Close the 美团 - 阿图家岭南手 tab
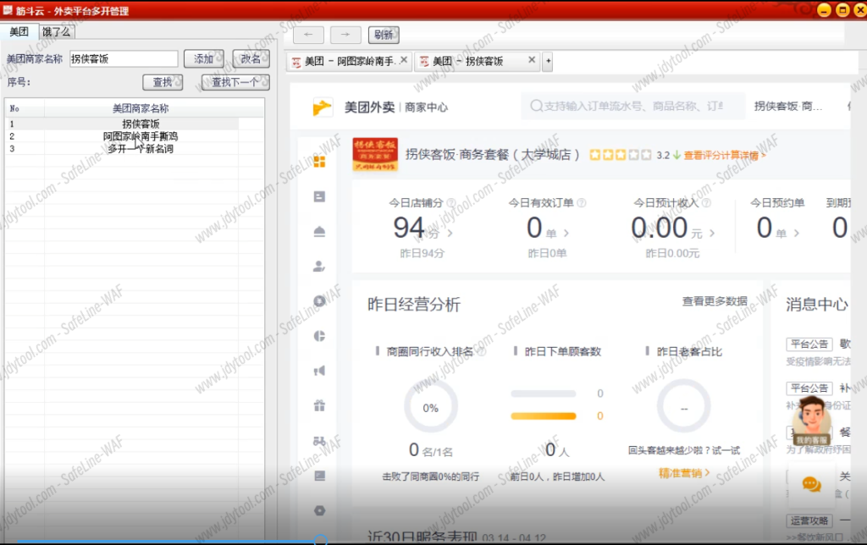The width and height of the screenshot is (867, 545). tap(404, 60)
